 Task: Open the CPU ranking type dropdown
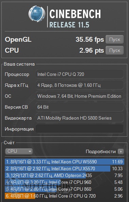point(19,151)
